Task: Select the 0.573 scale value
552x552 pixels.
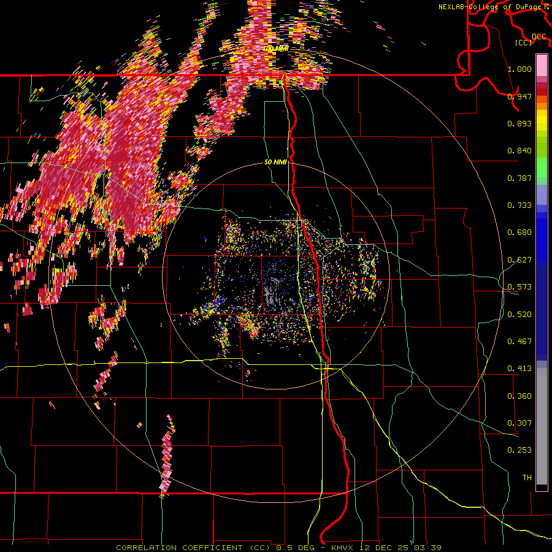Action: [x=519, y=287]
